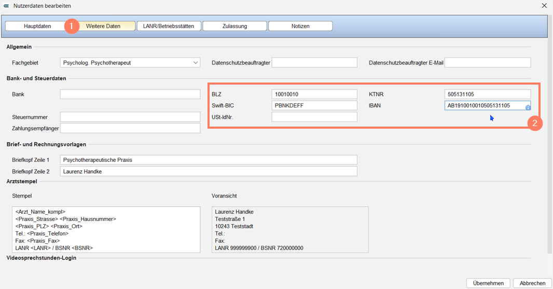Go to the Zulassung tab
The image size is (553, 289).
[x=234, y=26]
